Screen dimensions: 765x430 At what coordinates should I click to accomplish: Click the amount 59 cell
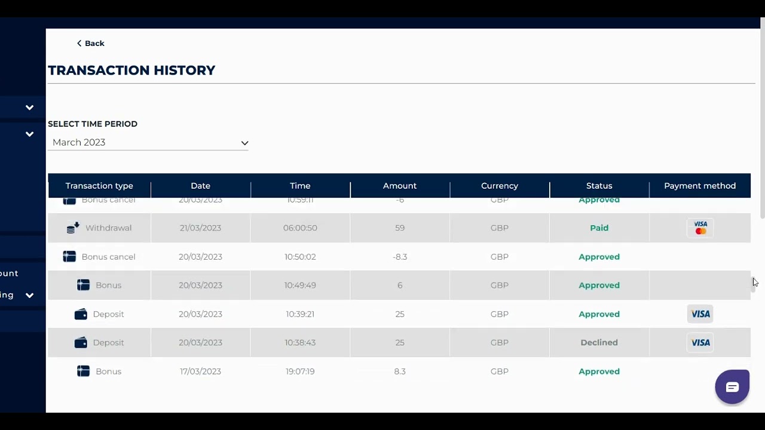click(400, 228)
